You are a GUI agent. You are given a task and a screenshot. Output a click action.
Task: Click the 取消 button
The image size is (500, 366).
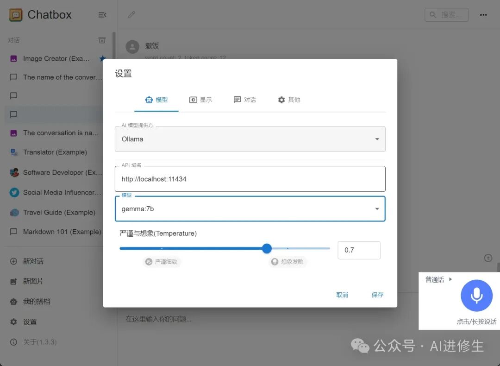342,295
